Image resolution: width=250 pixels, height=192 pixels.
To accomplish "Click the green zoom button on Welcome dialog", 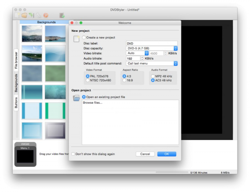I will [x=81, y=23].
